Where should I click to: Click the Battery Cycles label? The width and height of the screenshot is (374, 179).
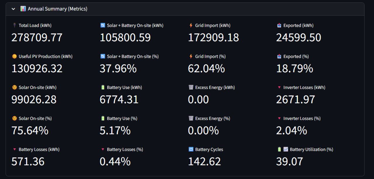209,149
